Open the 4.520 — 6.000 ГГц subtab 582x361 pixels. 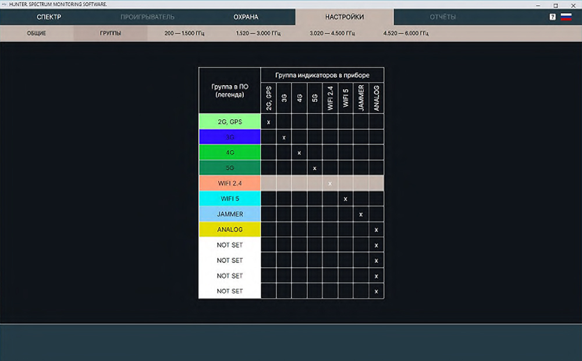pos(406,33)
